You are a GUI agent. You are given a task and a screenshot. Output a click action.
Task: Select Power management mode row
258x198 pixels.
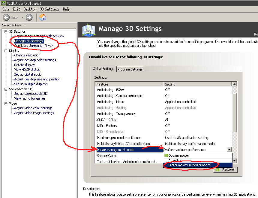130,150
